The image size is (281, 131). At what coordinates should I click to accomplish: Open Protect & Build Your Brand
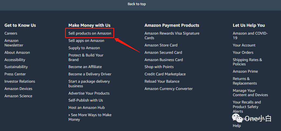point(86,57)
